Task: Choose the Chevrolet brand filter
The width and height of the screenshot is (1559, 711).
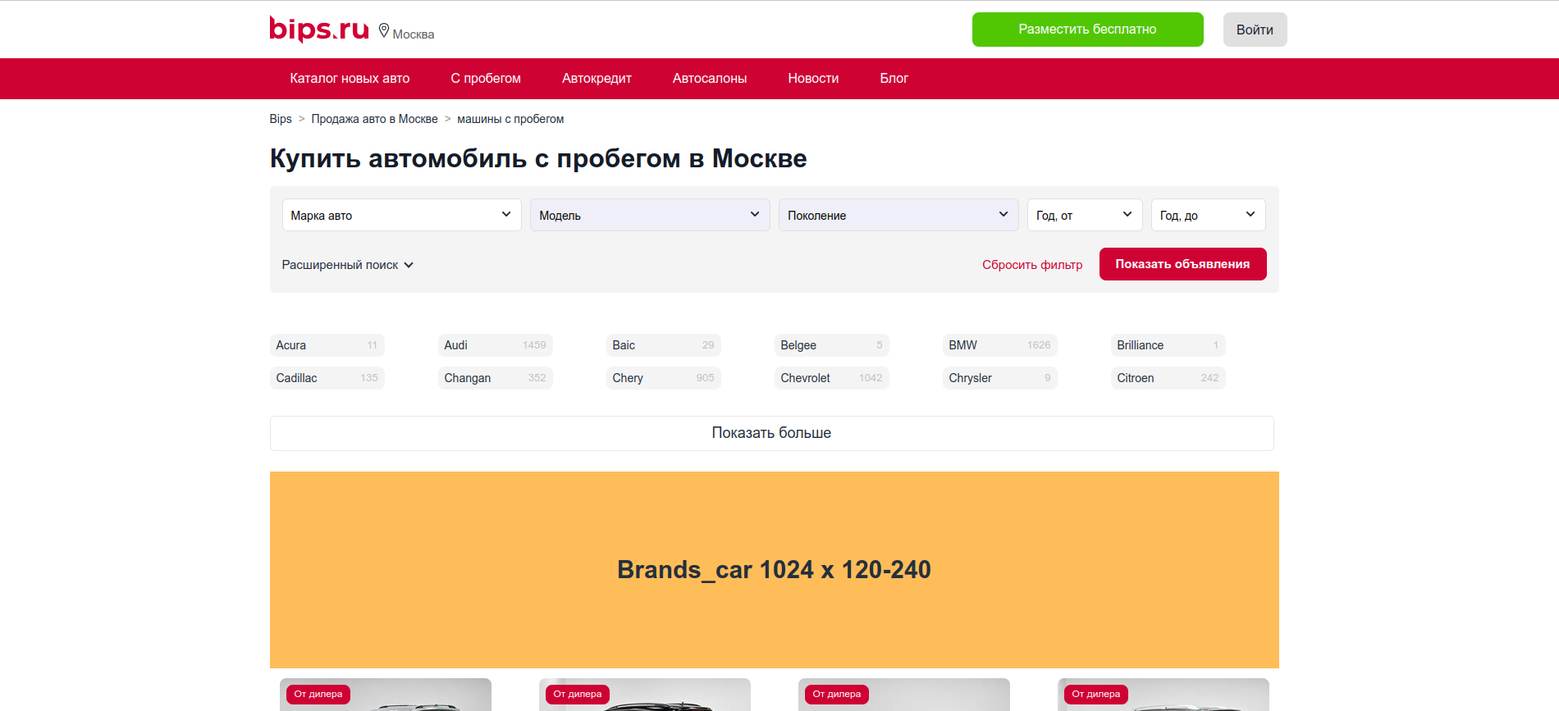Action: (830, 378)
